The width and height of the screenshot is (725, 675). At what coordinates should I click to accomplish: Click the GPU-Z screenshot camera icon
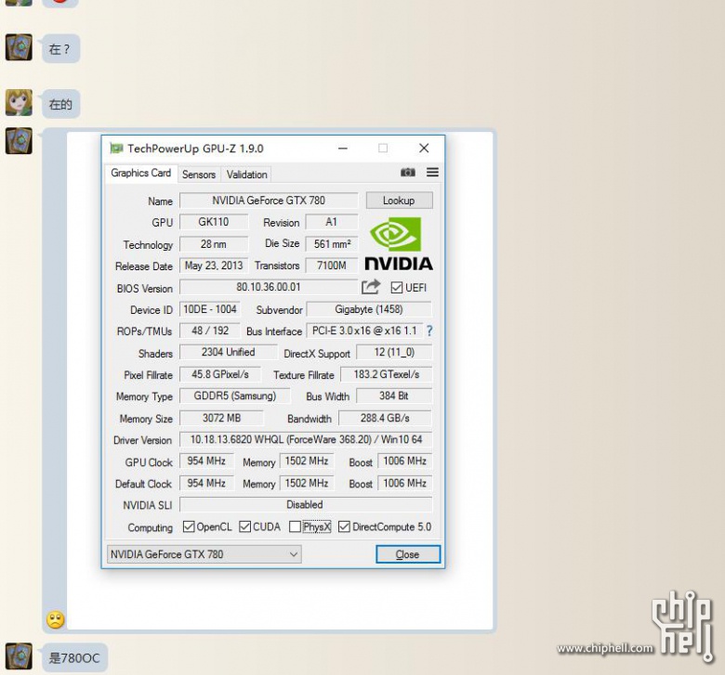[x=407, y=173]
